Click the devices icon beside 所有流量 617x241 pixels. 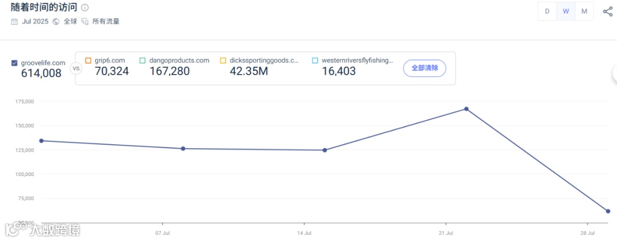[x=85, y=22]
